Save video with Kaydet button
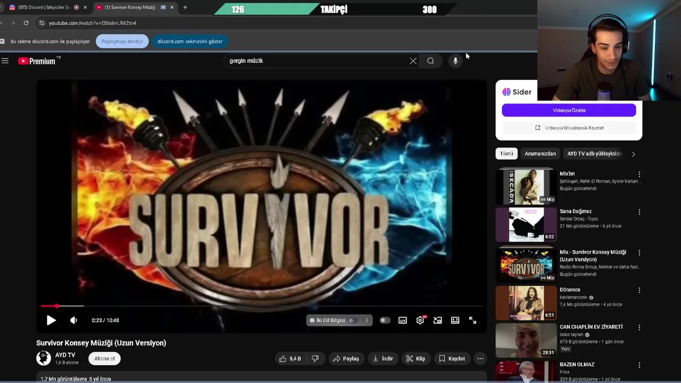The width and height of the screenshot is (681, 383). point(452,359)
